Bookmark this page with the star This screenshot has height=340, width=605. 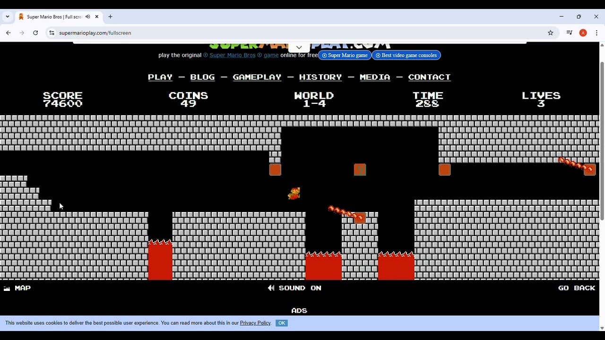tap(550, 33)
